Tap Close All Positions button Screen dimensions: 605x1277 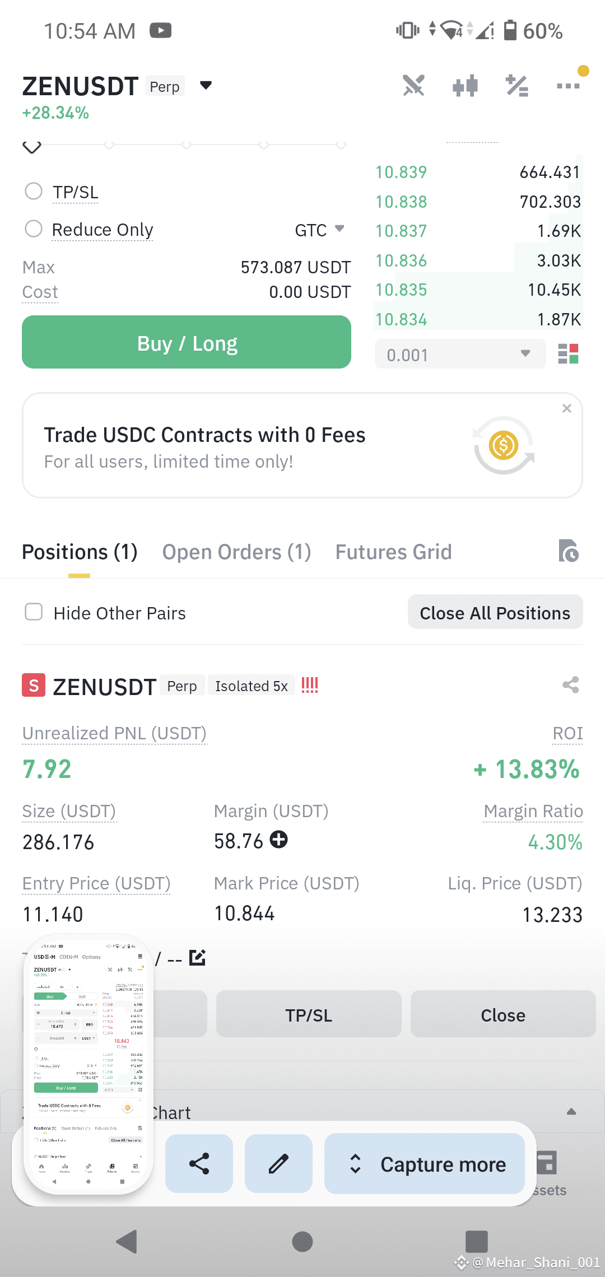pos(495,612)
